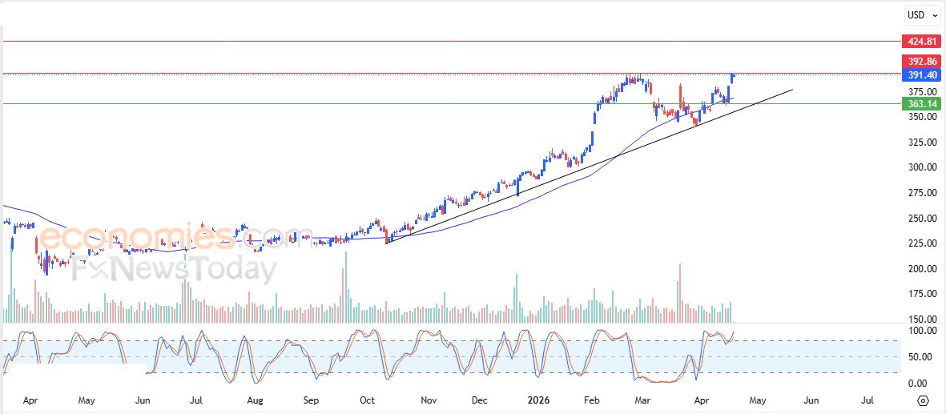
Task: Select the black ascending trendline
Action: tap(588, 167)
